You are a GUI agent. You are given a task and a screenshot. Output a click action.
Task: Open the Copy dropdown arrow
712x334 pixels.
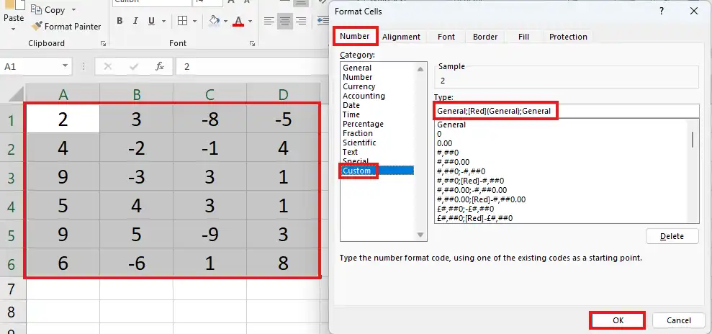point(74,9)
